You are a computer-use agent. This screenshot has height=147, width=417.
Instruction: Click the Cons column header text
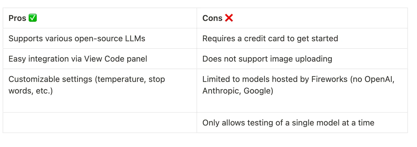(212, 18)
